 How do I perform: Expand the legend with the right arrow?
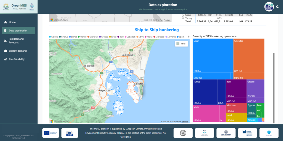click(189, 37)
